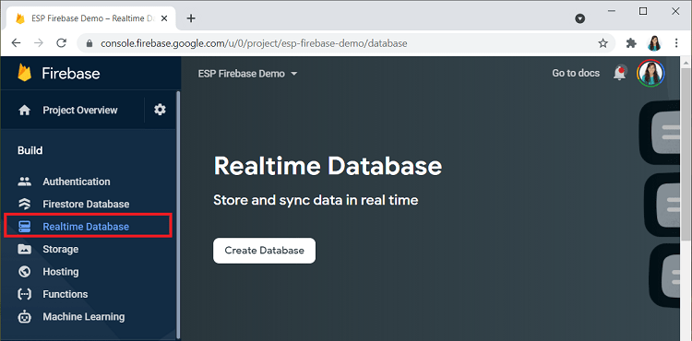Open Functions in the sidebar
The height and width of the screenshot is (341, 692).
(66, 294)
